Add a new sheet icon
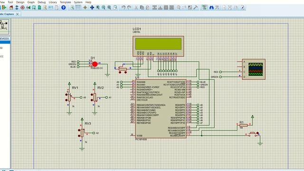Image resolution: width=304 pixels, height=171 pixels. (x=224, y=8)
